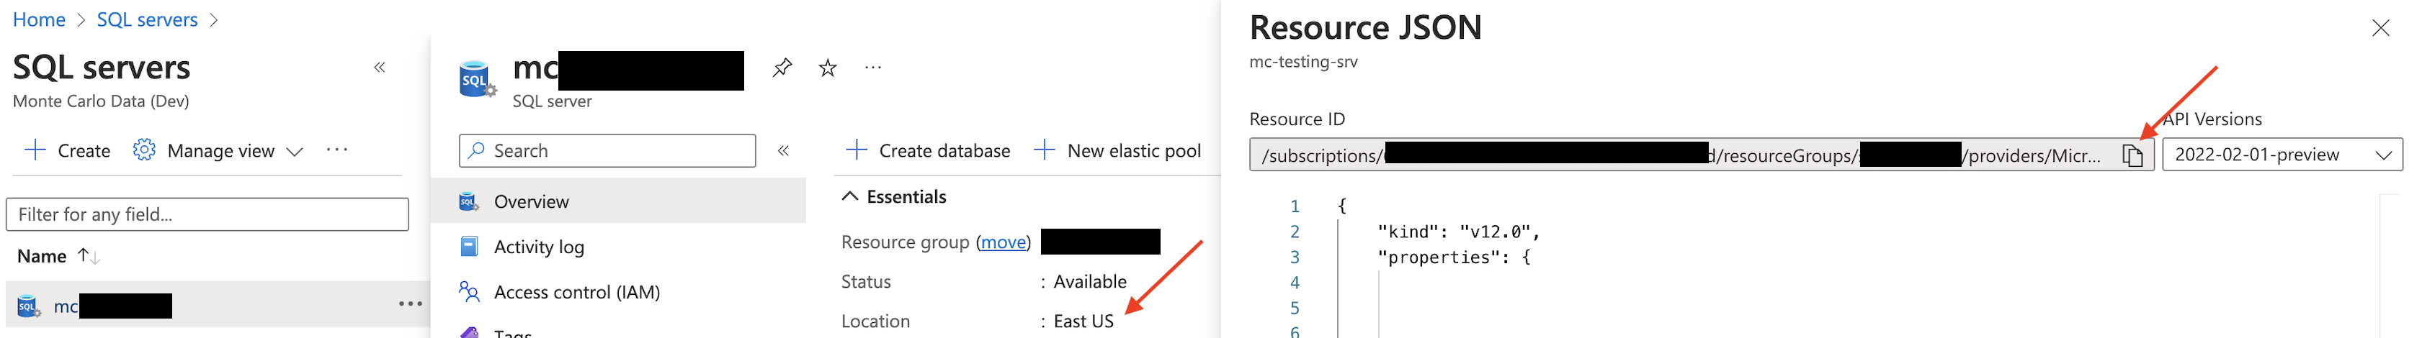Viewport: 2422px width, 338px height.
Task: Open the Overview menu item
Action: point(531,202)
